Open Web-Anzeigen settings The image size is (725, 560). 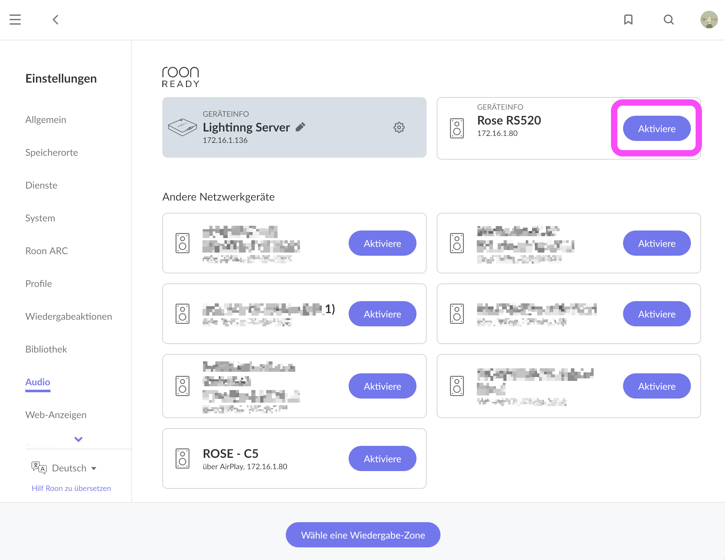56,415
